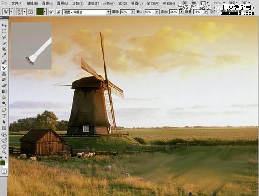Image resolution: width=259 pixels, height=196 pixels.
Task: Open the 滤镜(T) menu
Action: 93,3
